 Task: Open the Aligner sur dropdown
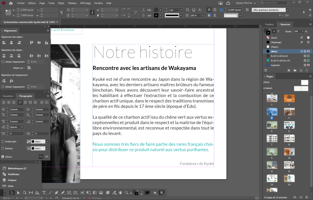pos(29,68)
